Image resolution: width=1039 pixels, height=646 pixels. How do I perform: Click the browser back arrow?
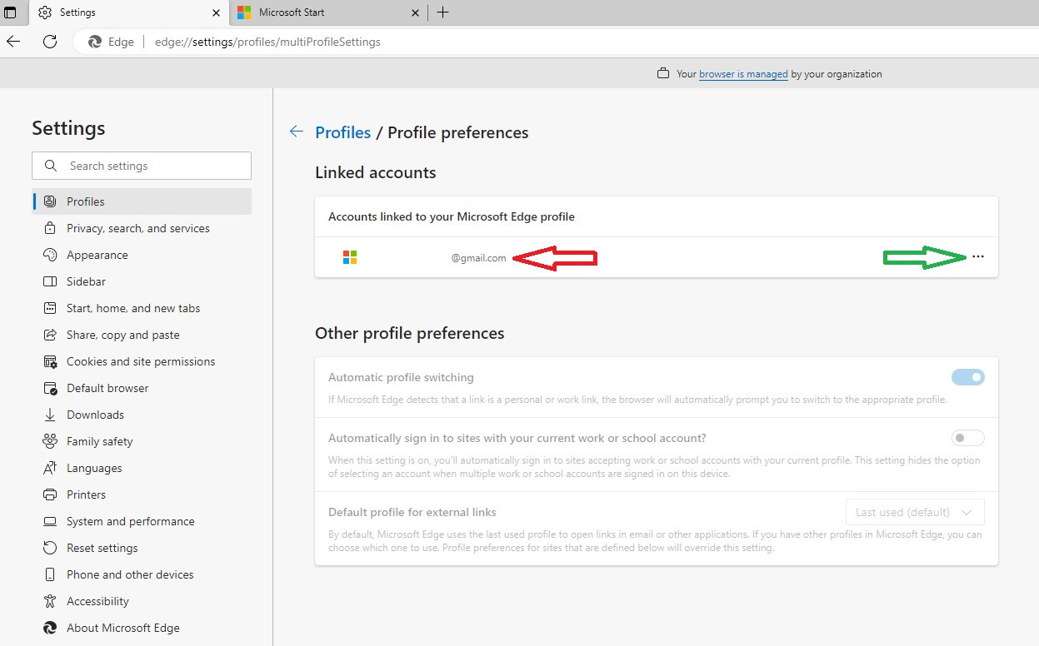(x=13, y=42)
